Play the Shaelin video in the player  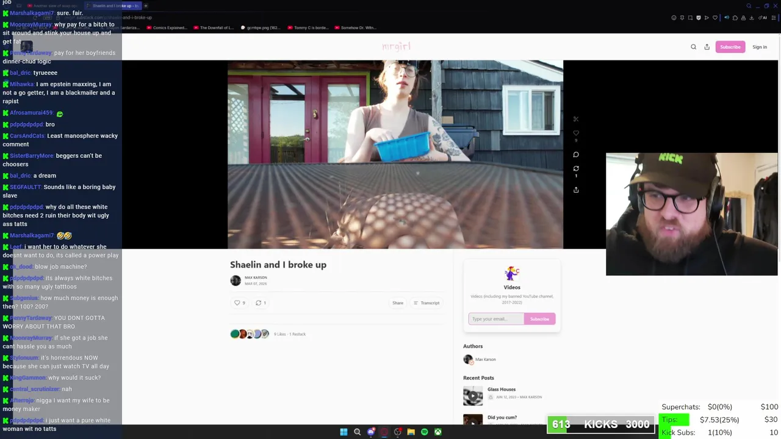(395, 154)
